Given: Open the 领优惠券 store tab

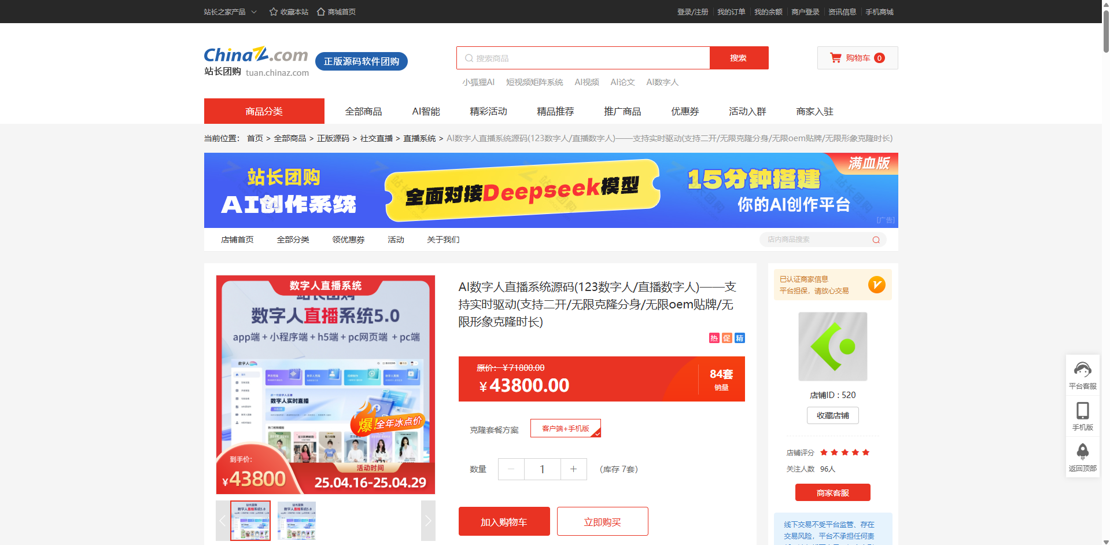Looking at the screenshot, I should click(x=349, y=240).
